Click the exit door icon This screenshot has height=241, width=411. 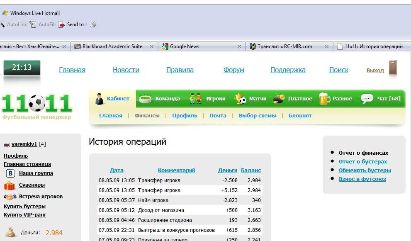pos(393,68)
